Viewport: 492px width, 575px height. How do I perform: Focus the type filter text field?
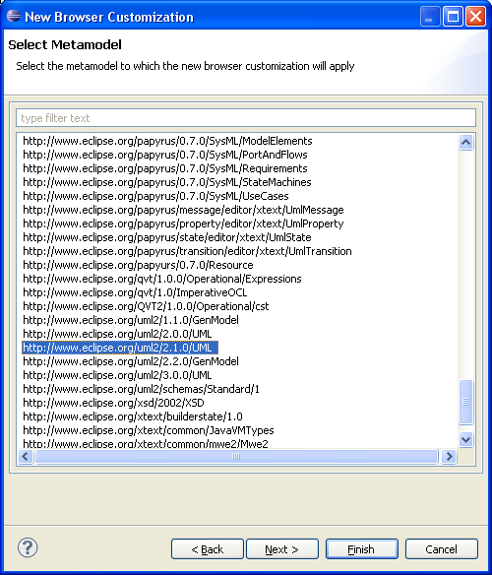point(246,118)
